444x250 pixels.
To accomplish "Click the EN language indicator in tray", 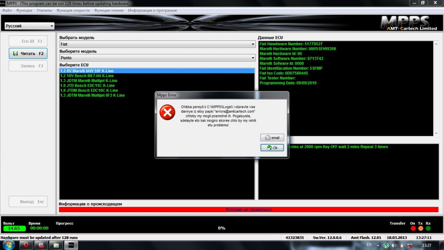I will point(369,244).
